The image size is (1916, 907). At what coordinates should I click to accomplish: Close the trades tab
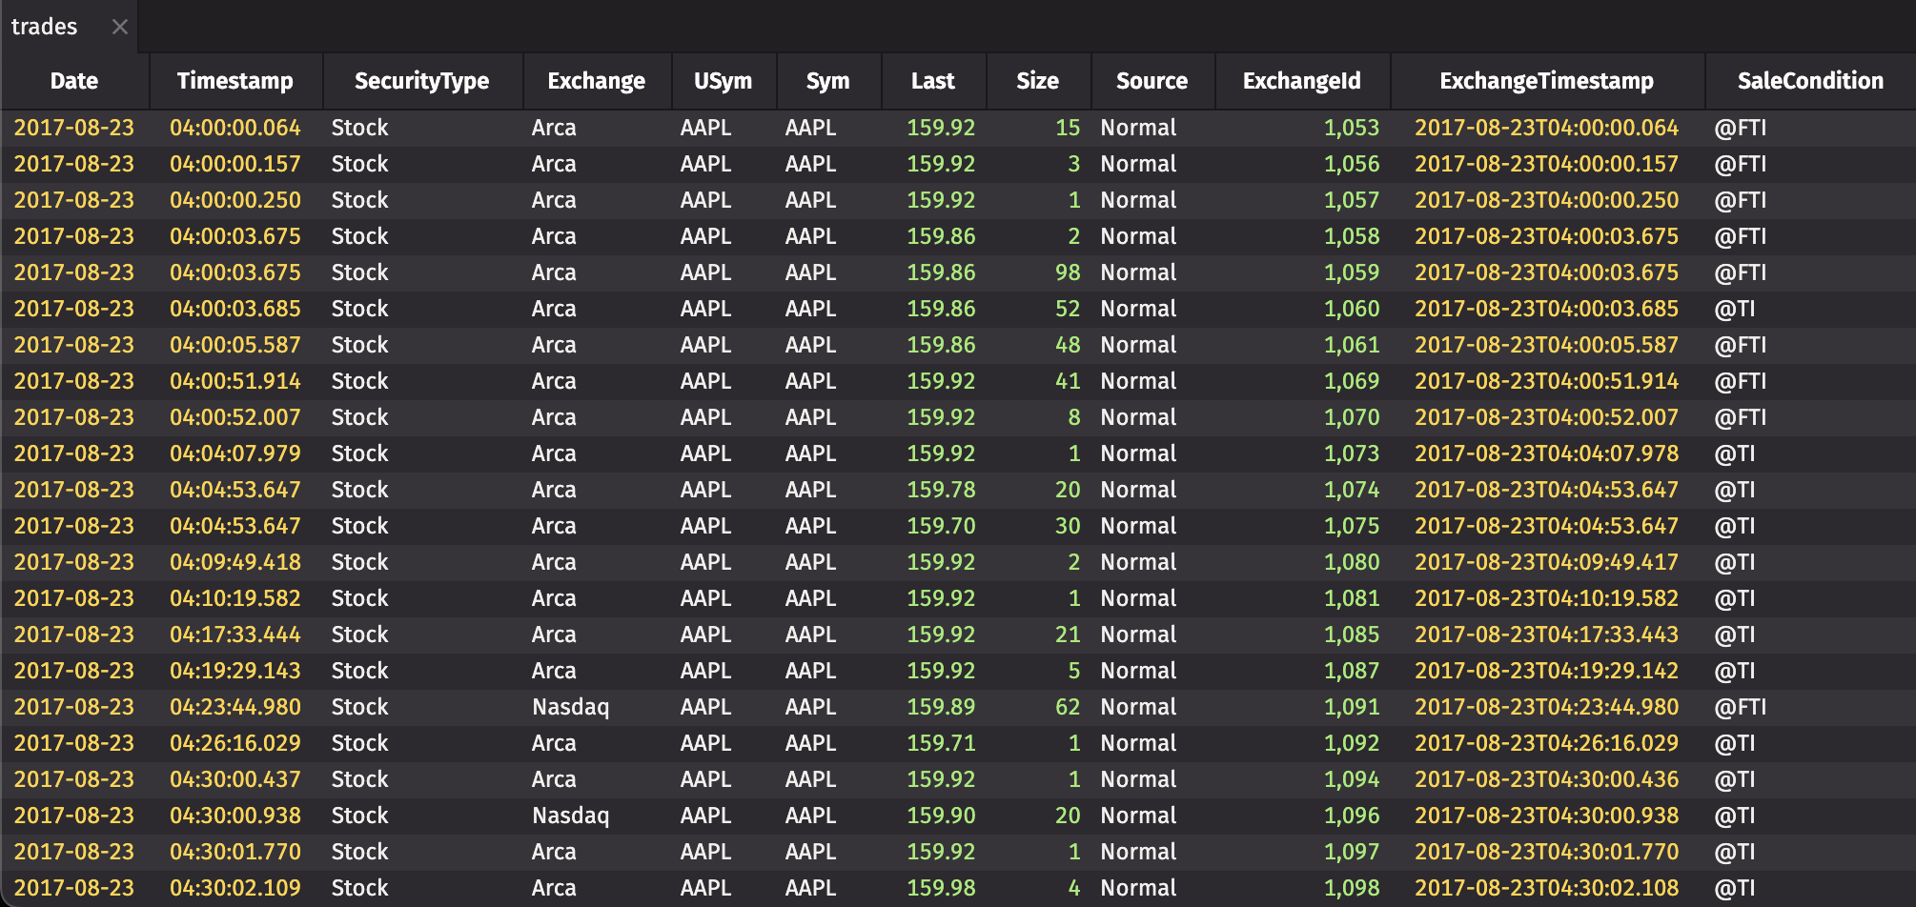(119, 27)
